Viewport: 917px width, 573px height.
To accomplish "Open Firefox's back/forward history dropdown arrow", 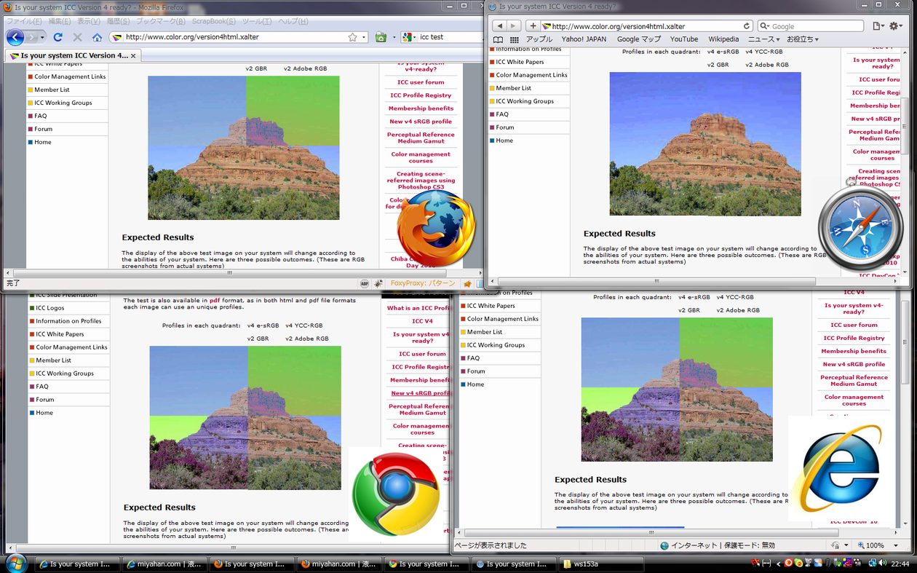I will tap(42, 37).
